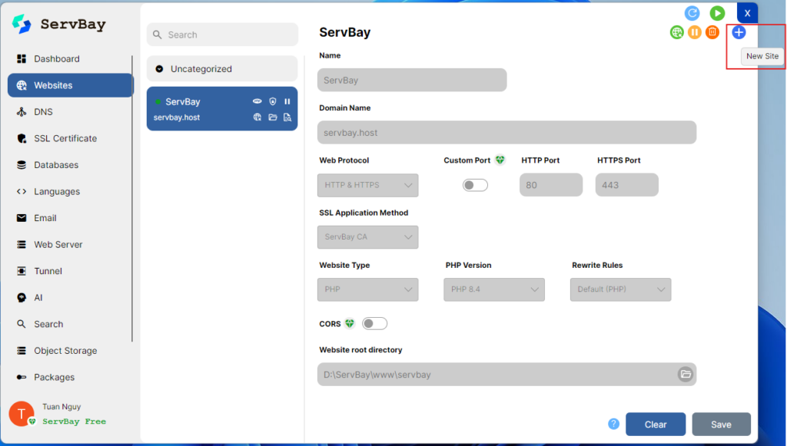Click the blue New Site plus icon
The height and width of the screenshot is (446, 787).
[x=738, y=32]
